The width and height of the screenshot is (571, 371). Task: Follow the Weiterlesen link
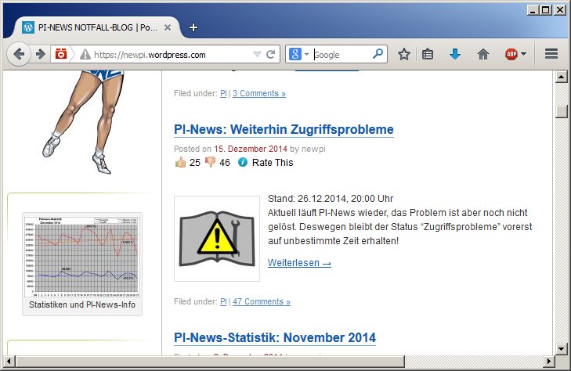coord(299,263)
